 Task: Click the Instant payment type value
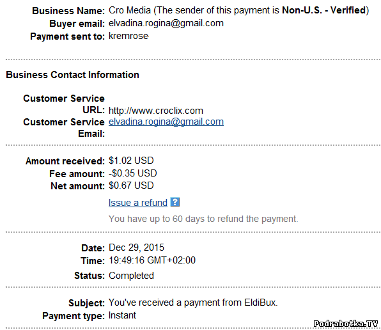[x=122, y=315]
